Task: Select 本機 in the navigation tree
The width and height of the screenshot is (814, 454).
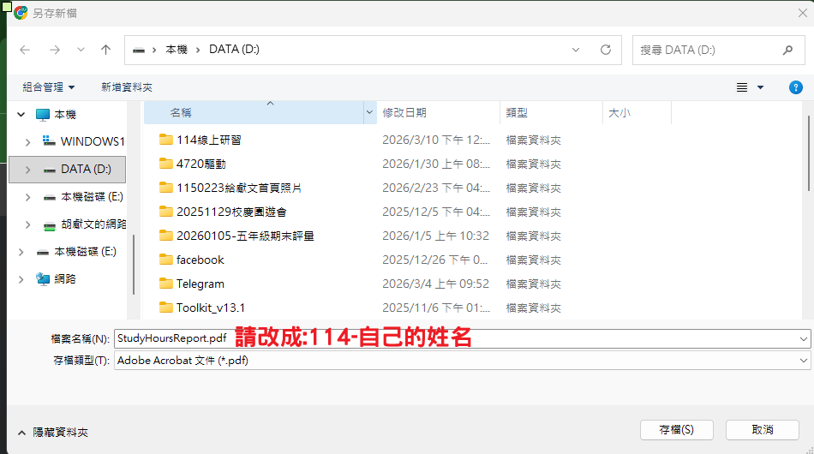Action: pyautogui.click(x=65, y=115)
